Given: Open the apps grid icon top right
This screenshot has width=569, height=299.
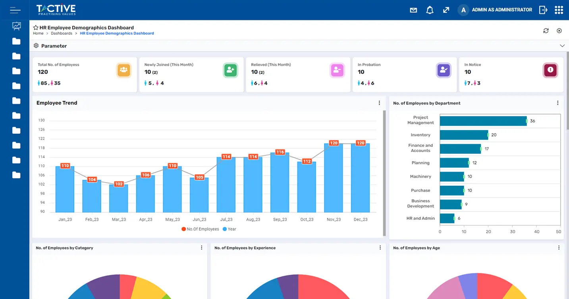Looking at the screenshot, I should coord(559,10).
